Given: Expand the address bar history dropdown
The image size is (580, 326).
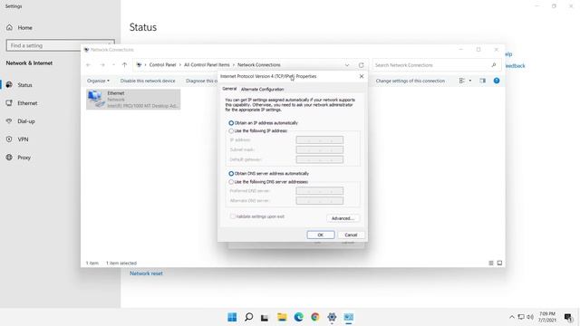Looking at the screenshot, I should [347, 65].
